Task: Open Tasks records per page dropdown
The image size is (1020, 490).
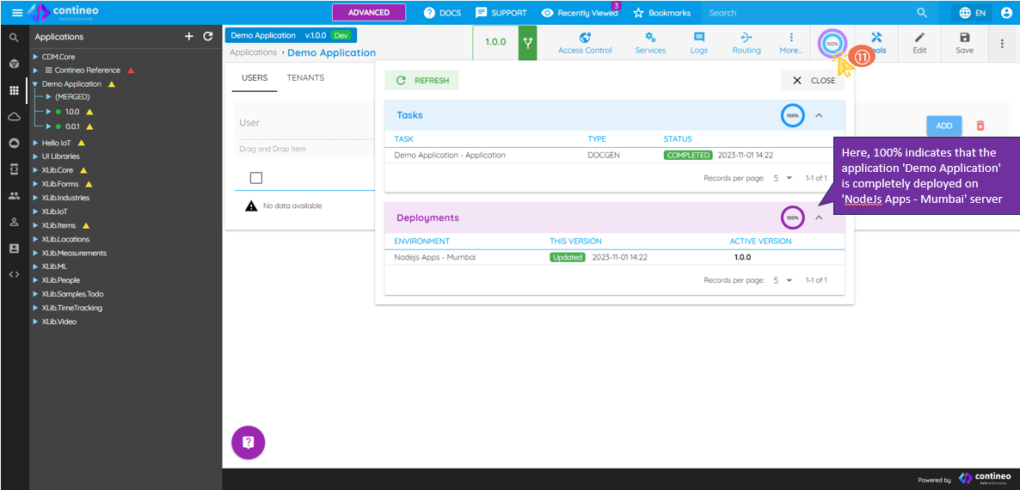Action: pyautogui.click(x=782, y=178)
